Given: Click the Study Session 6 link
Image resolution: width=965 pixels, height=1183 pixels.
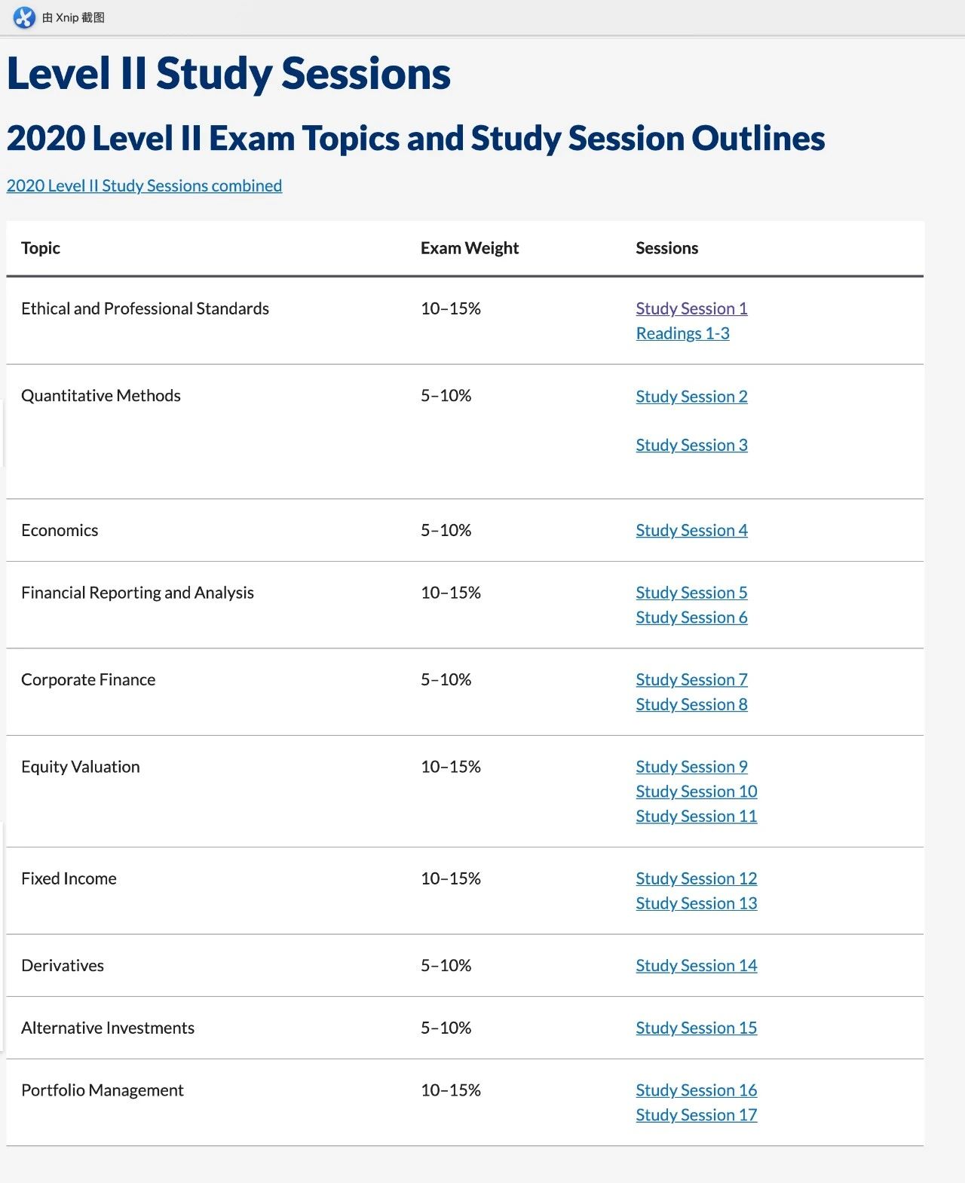Looking at the screenshot, I should pos(691,618).
